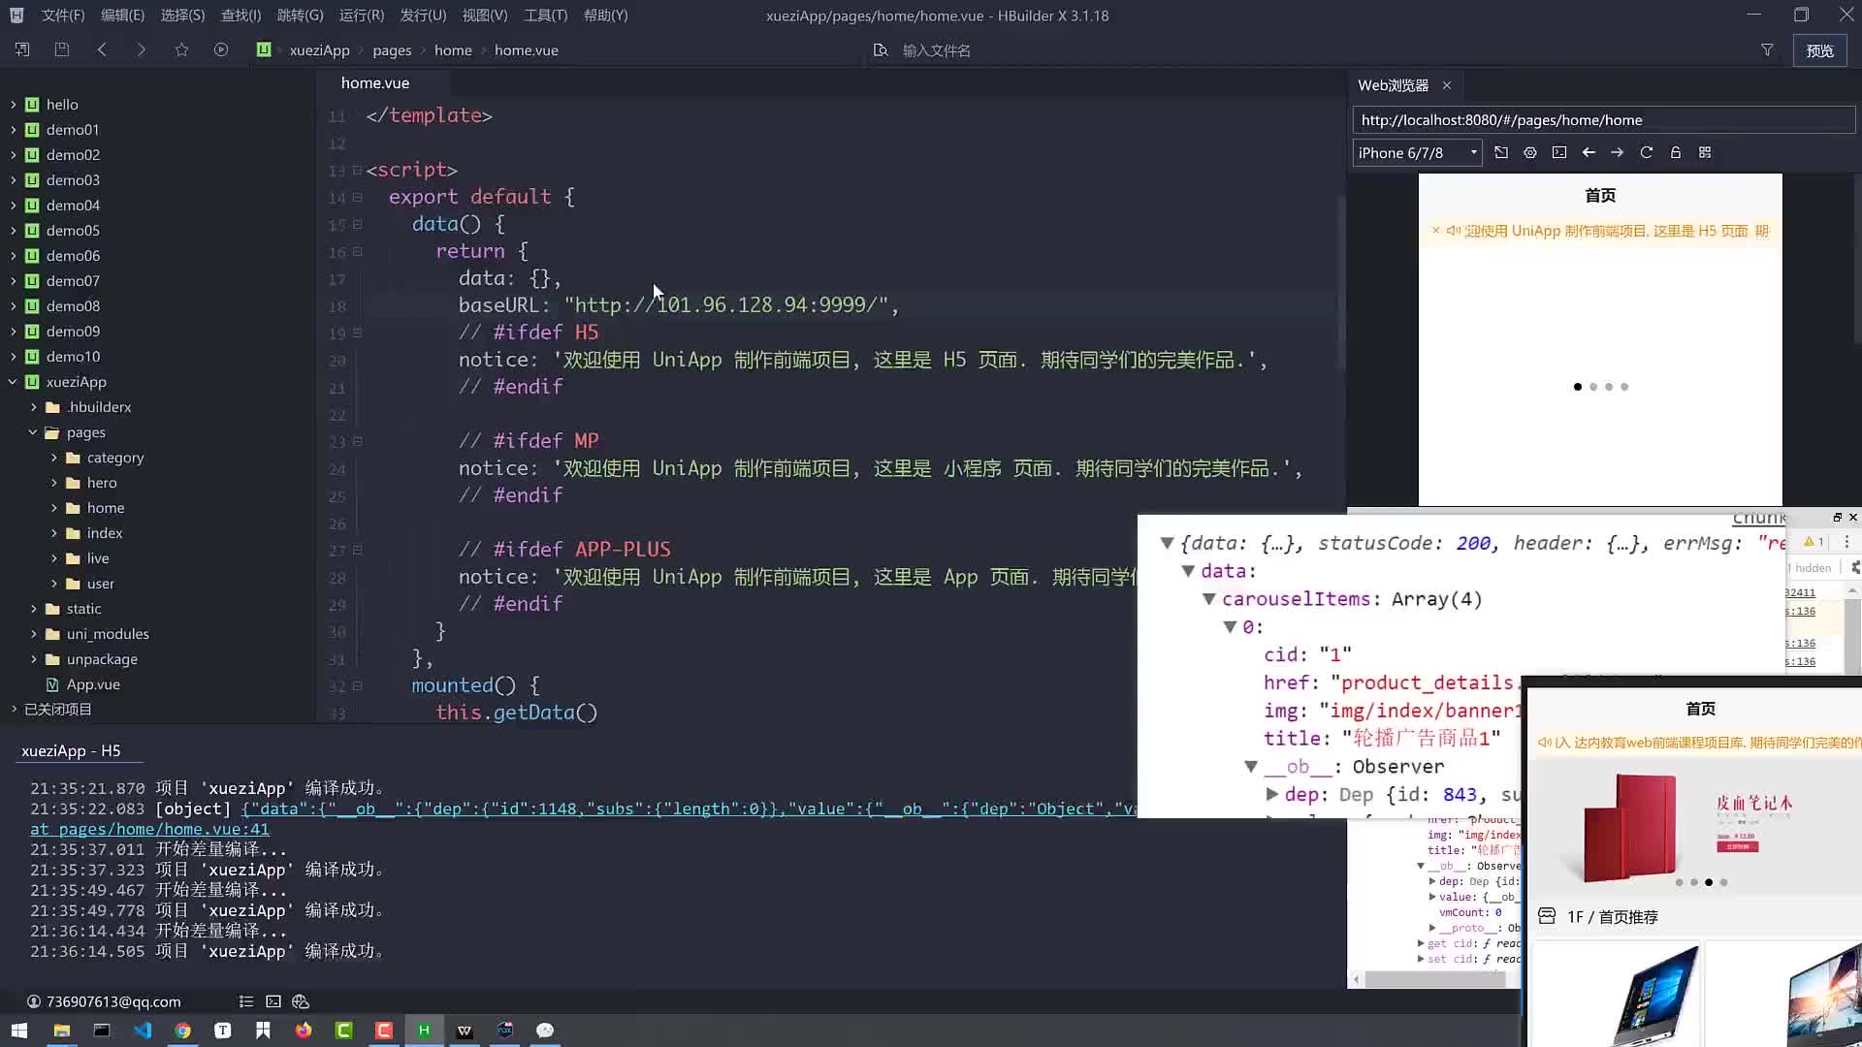Click the filter funnel icon
The image size is (1862, 1047).
(1767, 50)
